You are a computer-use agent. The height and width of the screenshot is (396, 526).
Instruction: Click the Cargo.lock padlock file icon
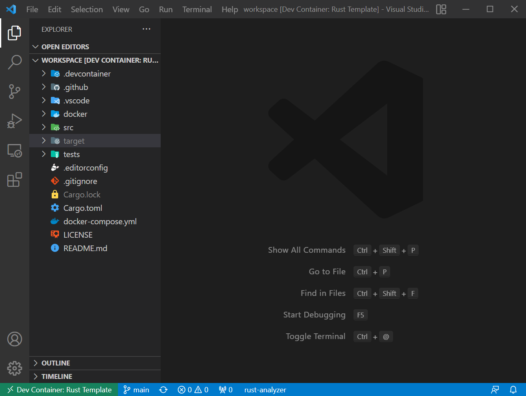[55, 195]
